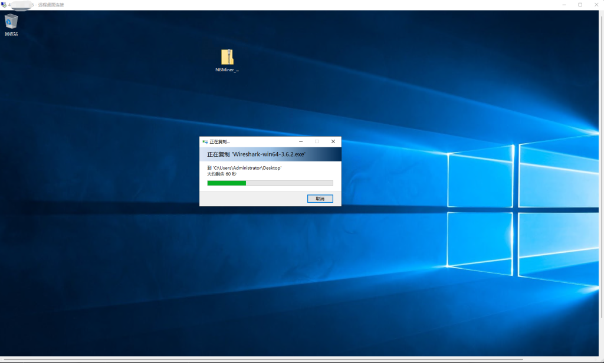Click the Remote Desktop Connection title icon
The image size is (604, 363).
(4, 5)
